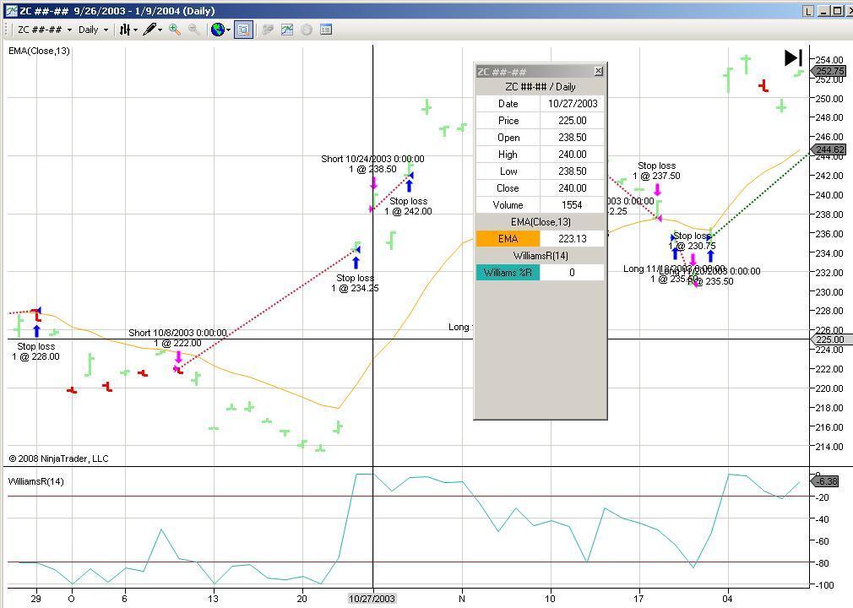Click the Date value 10/27/2003 in data box
853x608 pixels.
coord(573,104)
